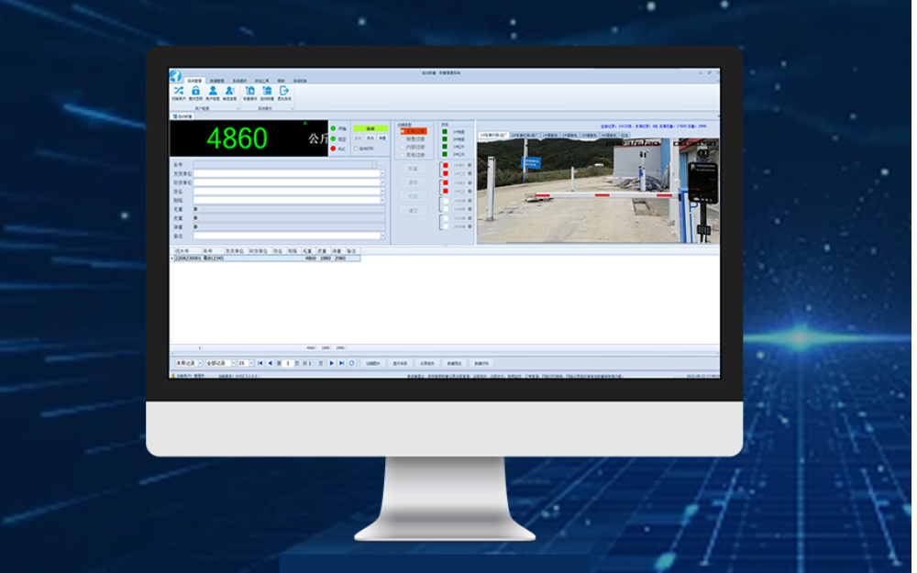Switch to the 系统维护 system maintenance ribbon tab
The image size is (917, 573).
(x=239, y=81)
